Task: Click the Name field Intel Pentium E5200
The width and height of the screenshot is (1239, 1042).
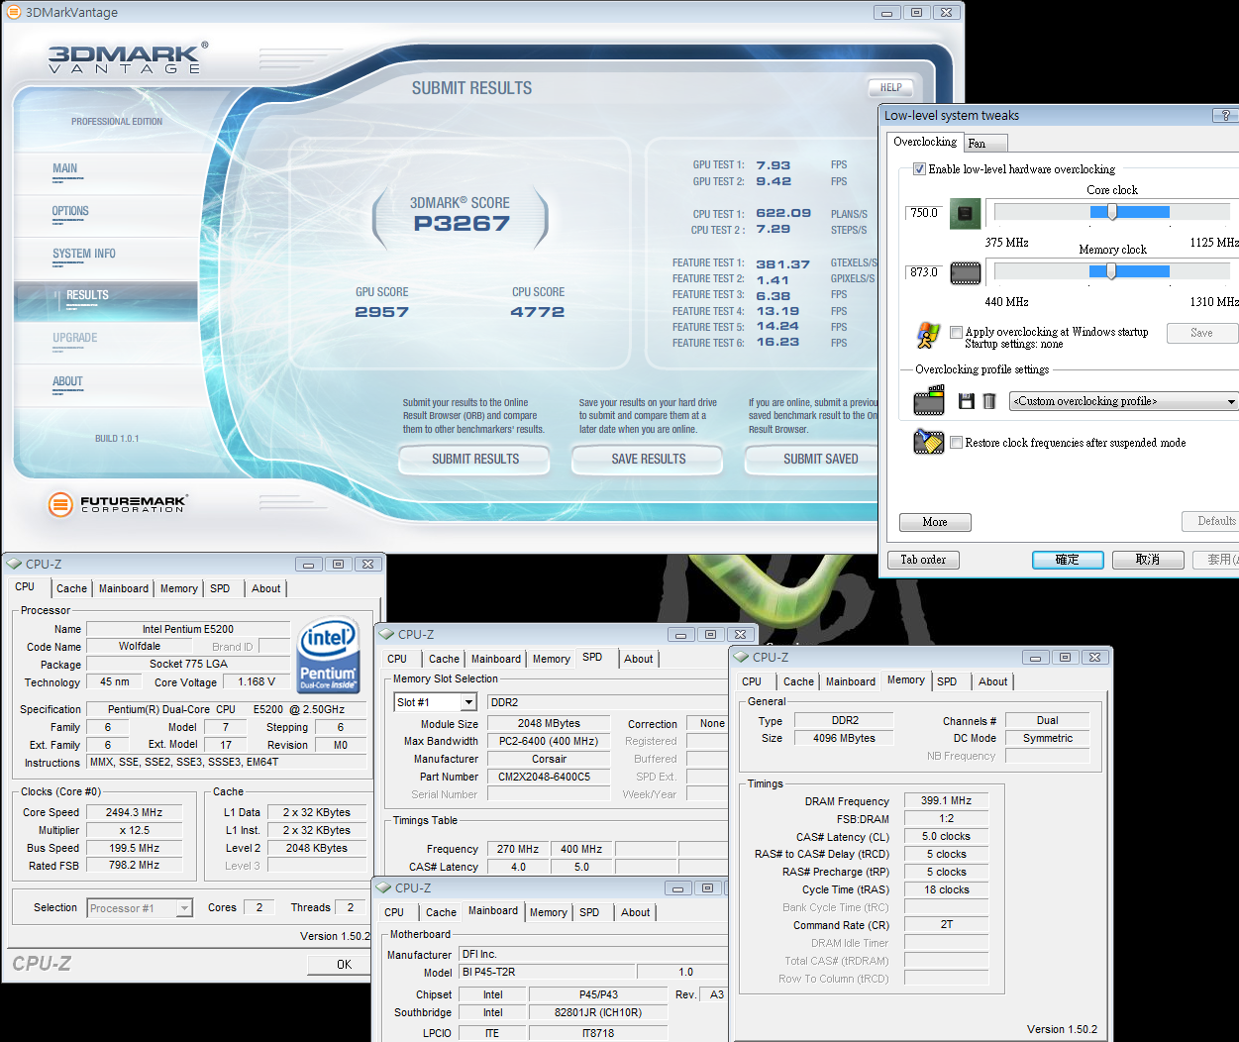Action: [x=188, y=629]
